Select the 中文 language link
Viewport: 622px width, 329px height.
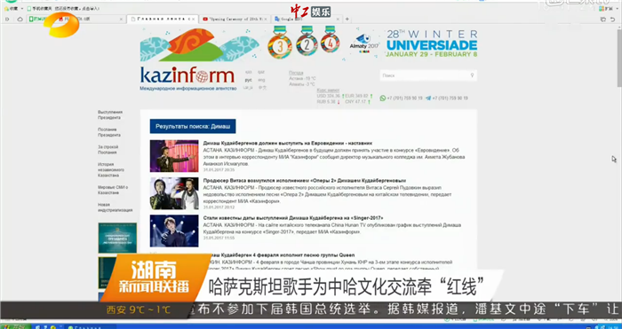pyautogui.click(x=262, y=88)
